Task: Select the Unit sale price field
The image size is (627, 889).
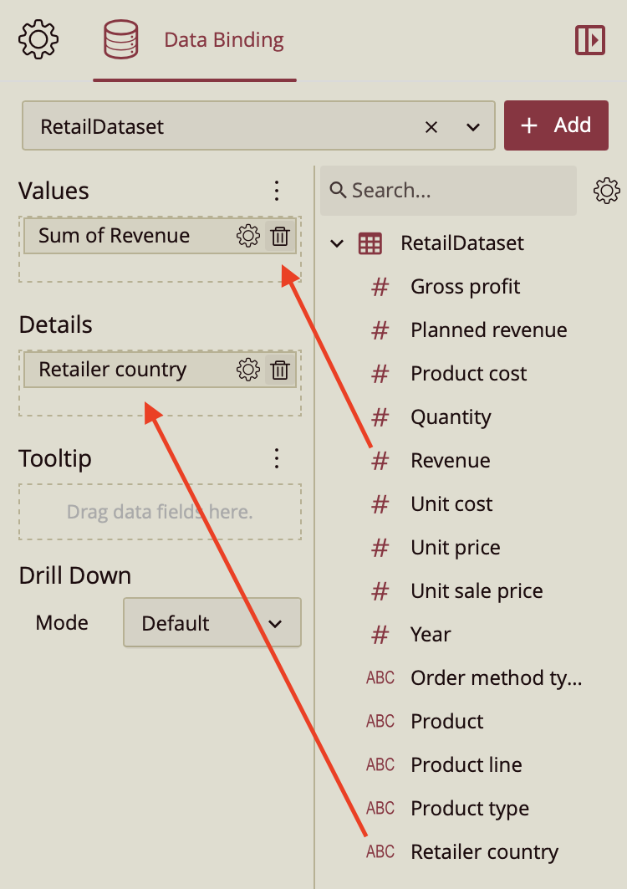Action: (477, 591)
